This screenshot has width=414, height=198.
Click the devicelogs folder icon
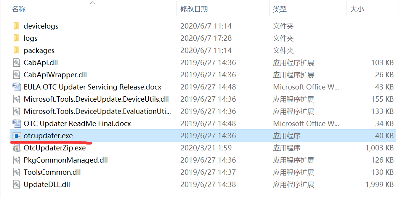coord(16,26)
